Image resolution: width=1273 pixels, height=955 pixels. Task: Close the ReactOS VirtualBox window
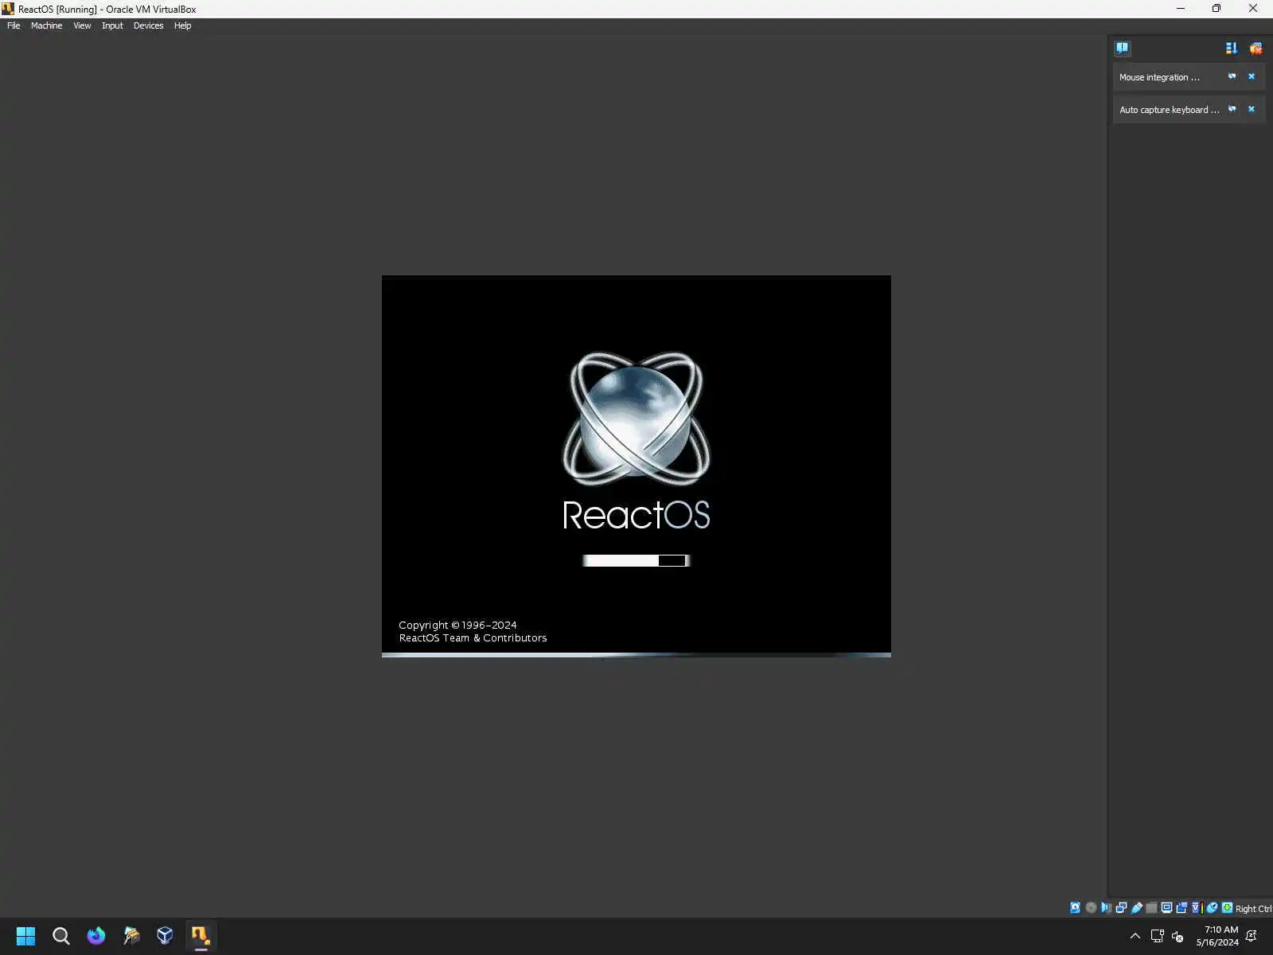(x=1253, y=9)
